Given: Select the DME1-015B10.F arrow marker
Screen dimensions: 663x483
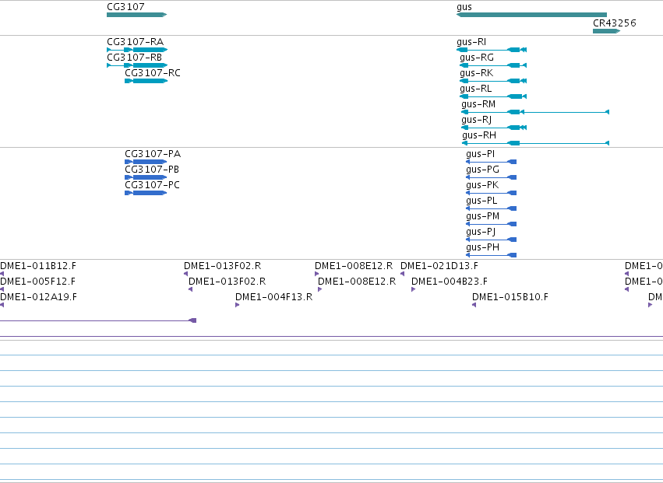Looking at the screenshot, I should [x=474, y=305].
